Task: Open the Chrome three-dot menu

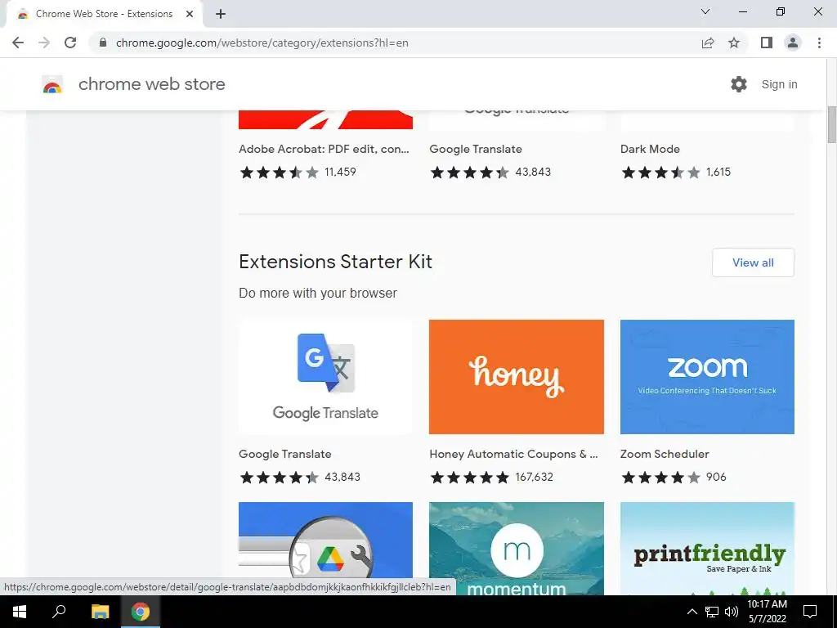Action: click(x=819, y=43)
